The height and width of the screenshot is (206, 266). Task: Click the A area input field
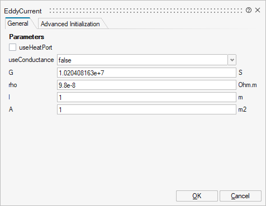point(146,109)
